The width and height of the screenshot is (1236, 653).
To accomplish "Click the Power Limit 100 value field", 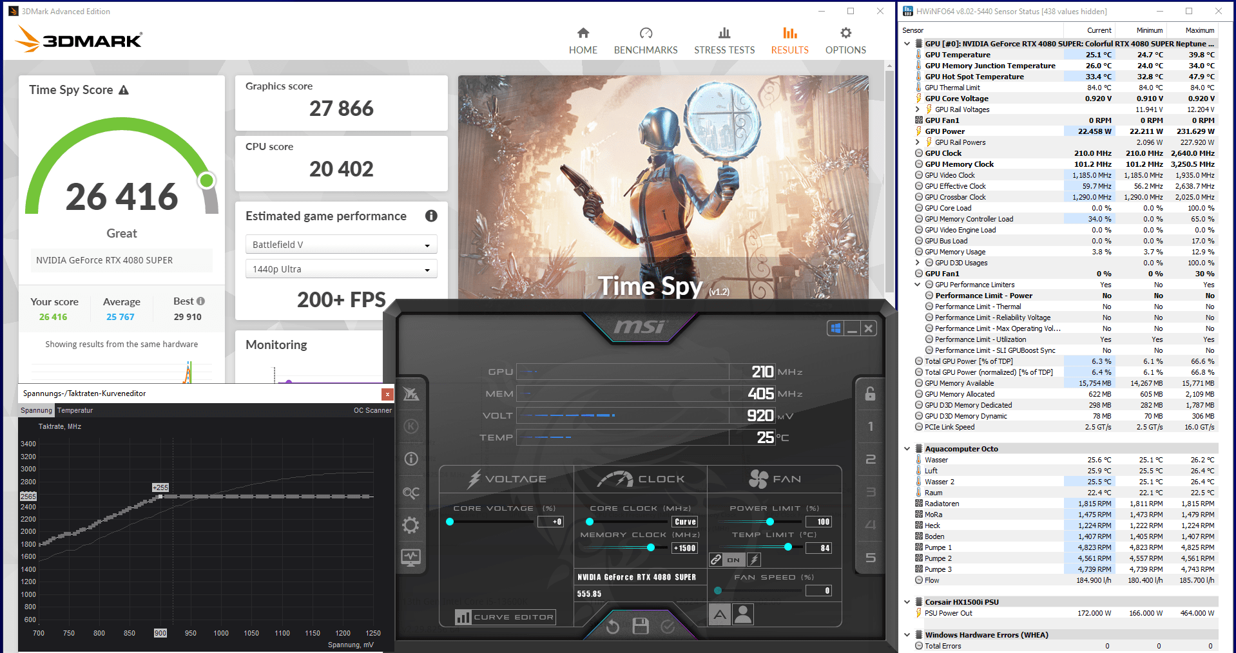I will coord(818,522).
